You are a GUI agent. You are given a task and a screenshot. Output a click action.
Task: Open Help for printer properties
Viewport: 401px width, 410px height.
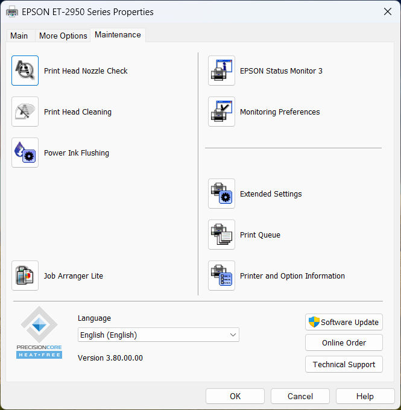[x=365, y=396]
